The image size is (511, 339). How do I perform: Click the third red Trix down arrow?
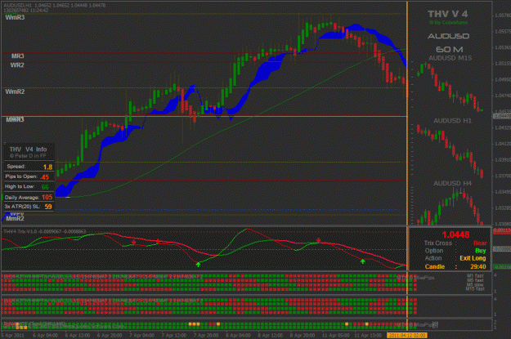[x=318, y=240]
